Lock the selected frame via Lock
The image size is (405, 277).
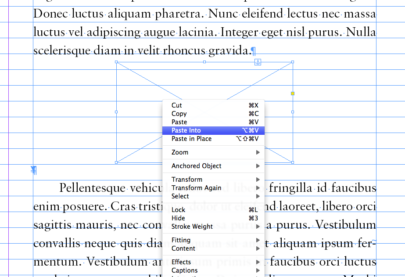click(x=179, y=210)
